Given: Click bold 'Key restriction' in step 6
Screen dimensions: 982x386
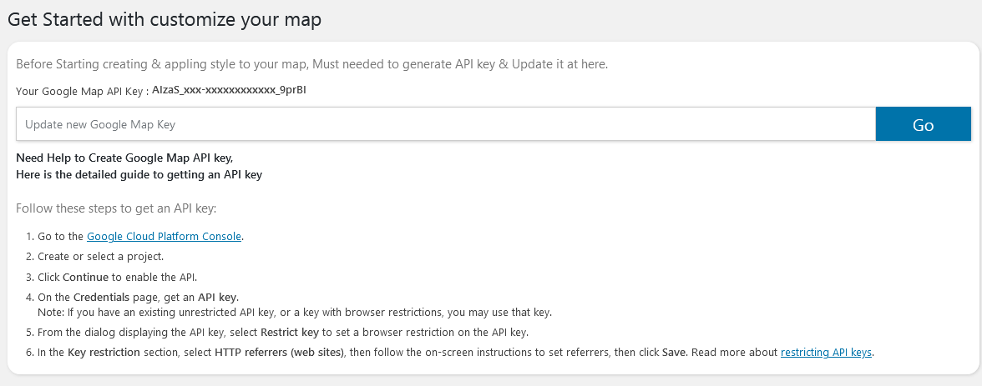Looking at the screenshot, I should [104, 352].
